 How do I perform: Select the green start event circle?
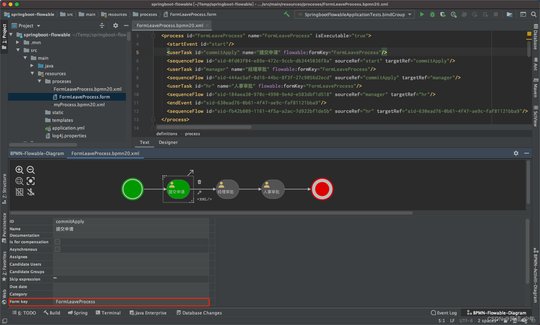coord(133,189)
